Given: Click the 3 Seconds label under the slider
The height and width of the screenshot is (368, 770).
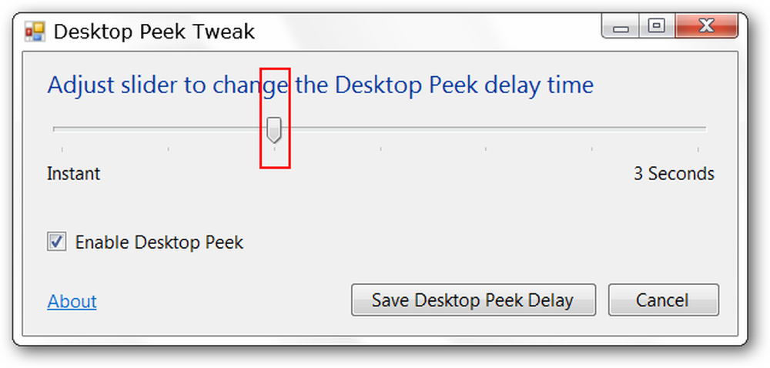Looking at the screenshot, I should point(674,174).
